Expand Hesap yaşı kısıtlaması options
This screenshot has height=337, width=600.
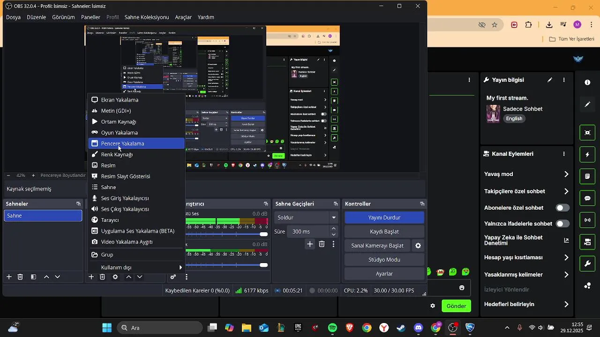pos(566,257)
